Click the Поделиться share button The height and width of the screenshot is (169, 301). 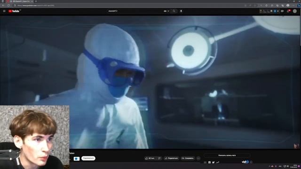coord(171,158)
